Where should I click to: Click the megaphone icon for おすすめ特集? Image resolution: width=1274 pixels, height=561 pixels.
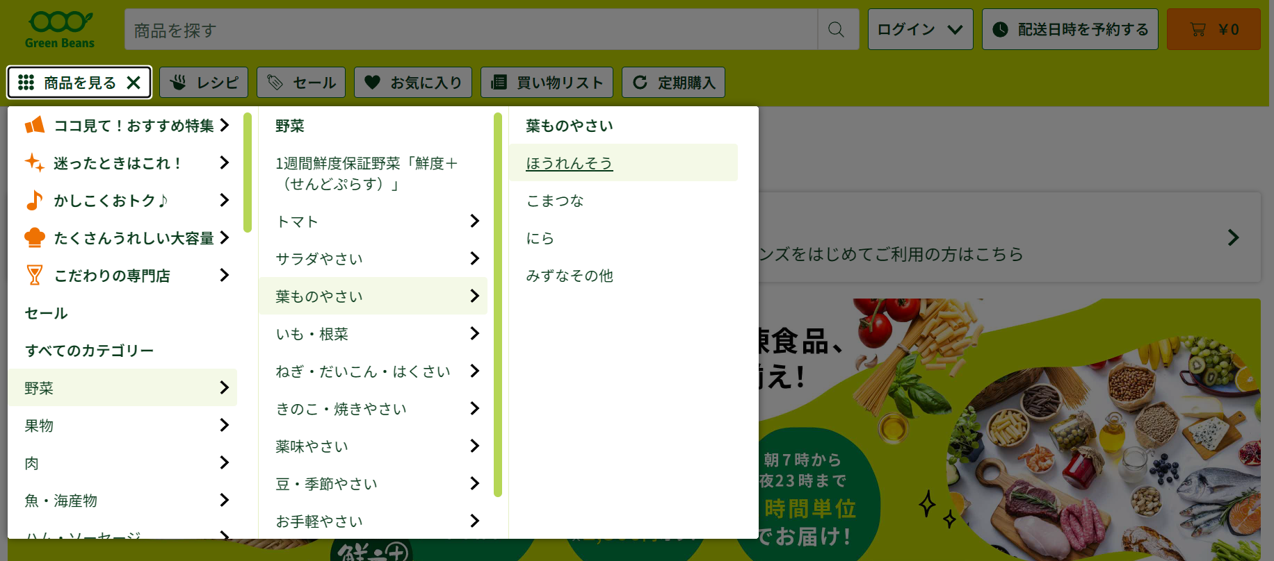[x=35, y=125]
